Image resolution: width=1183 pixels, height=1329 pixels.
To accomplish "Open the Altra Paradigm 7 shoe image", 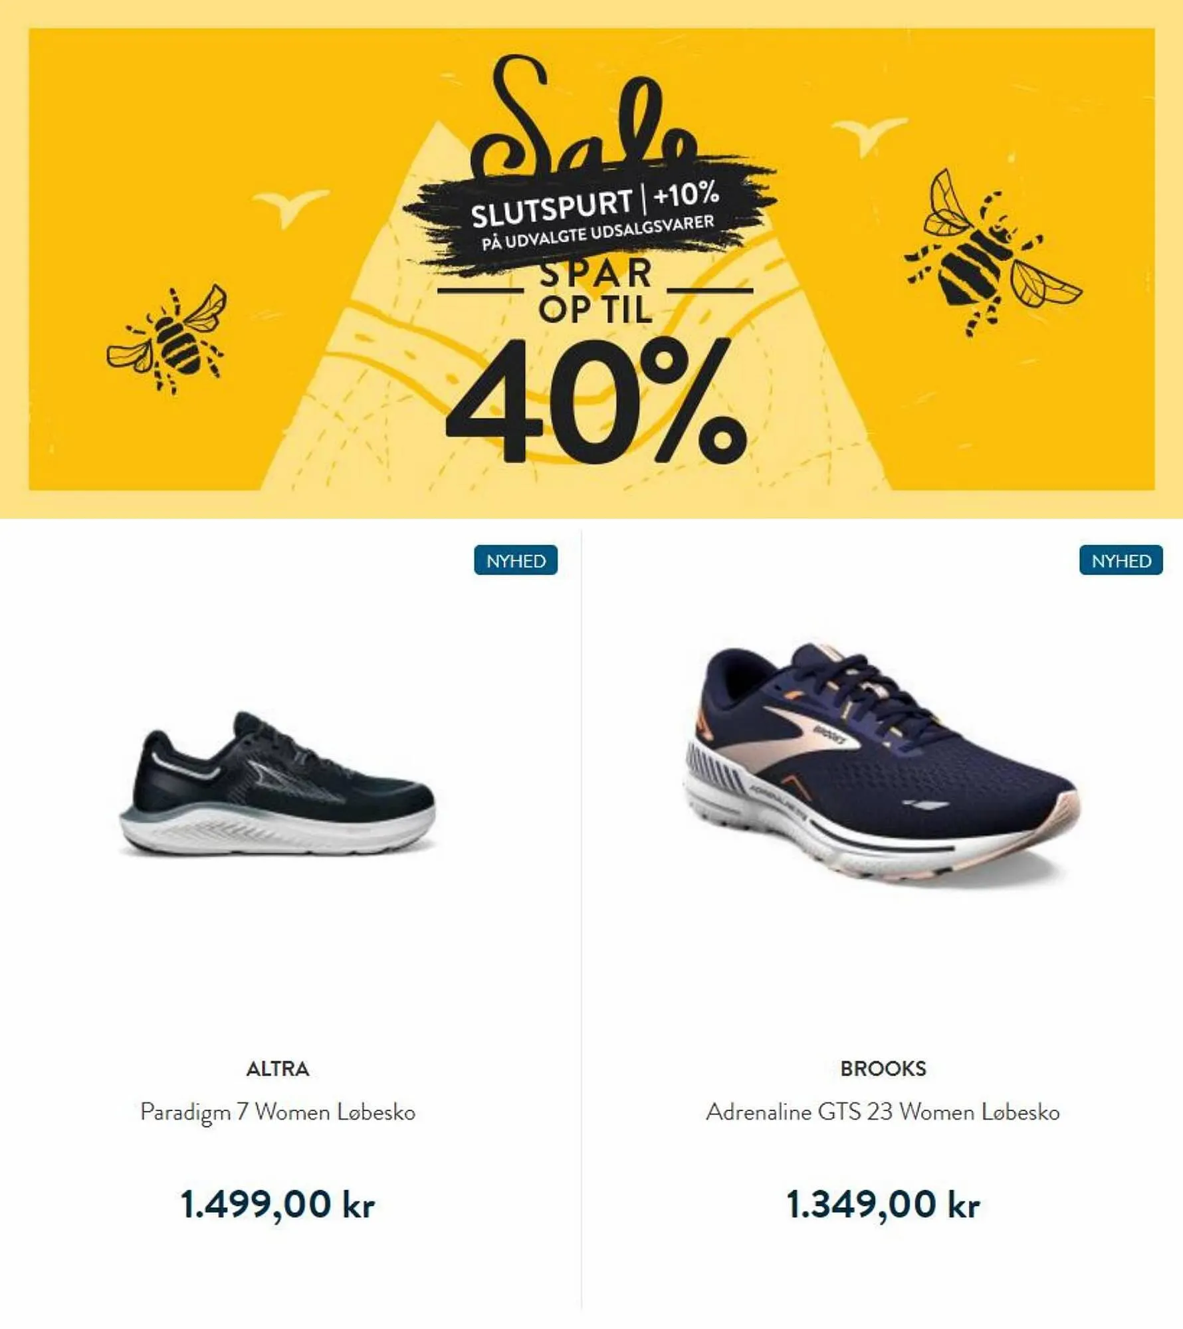I will (277, 783).
